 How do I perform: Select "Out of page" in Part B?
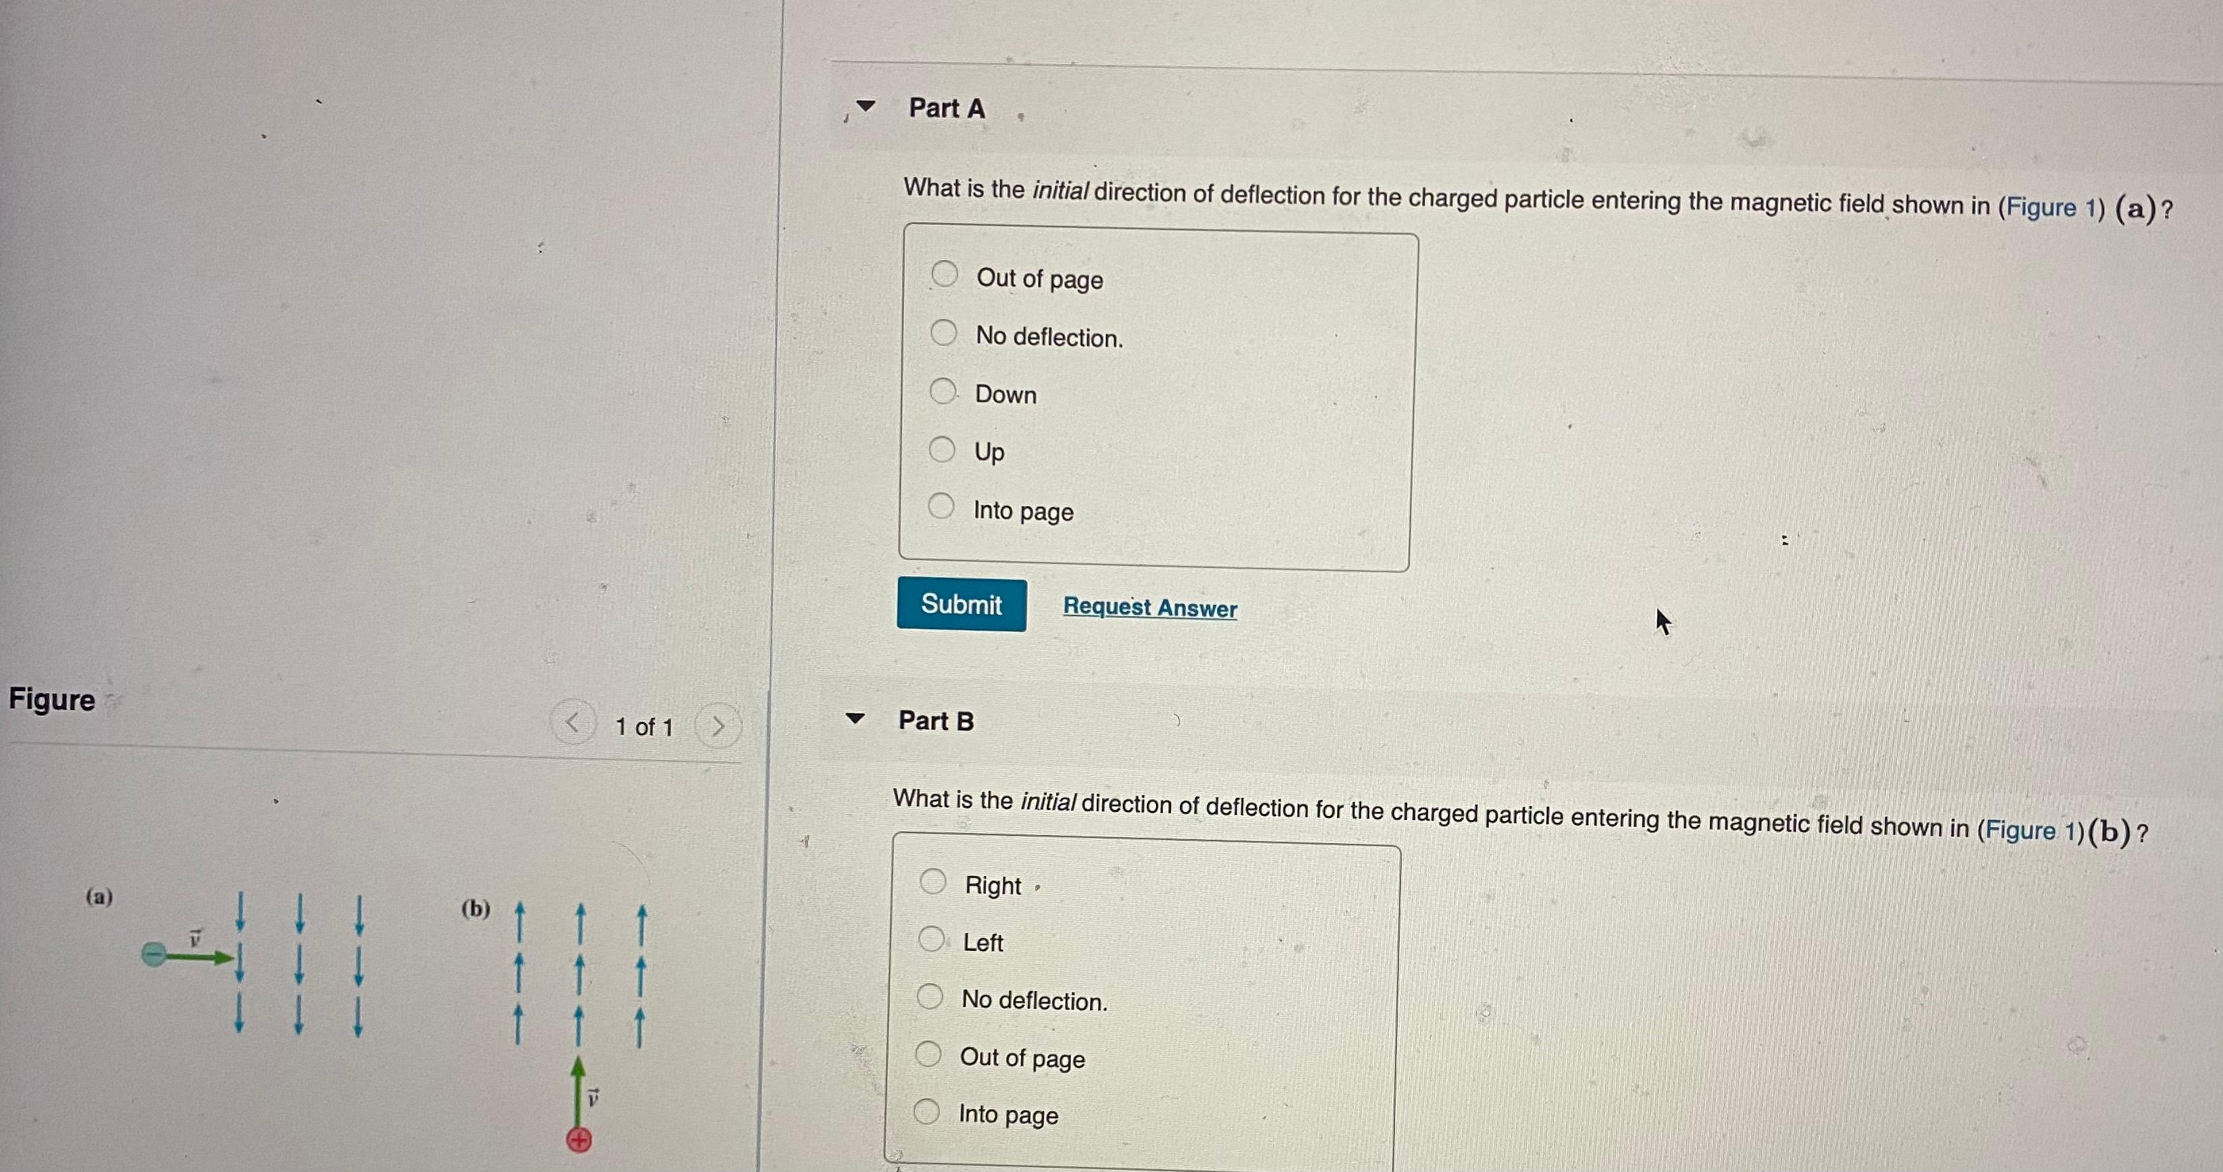point(931,1054)
